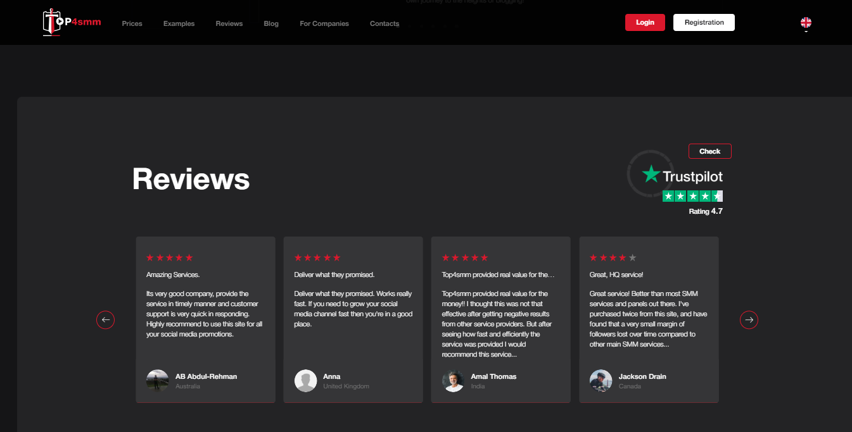The image size is (852, 432).
Task: Click review body mentioning 'negative results'
Action: click(x=496, y=324)
